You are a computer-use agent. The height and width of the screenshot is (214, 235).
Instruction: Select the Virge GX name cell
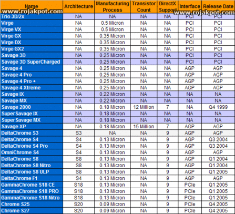point(32,36)
